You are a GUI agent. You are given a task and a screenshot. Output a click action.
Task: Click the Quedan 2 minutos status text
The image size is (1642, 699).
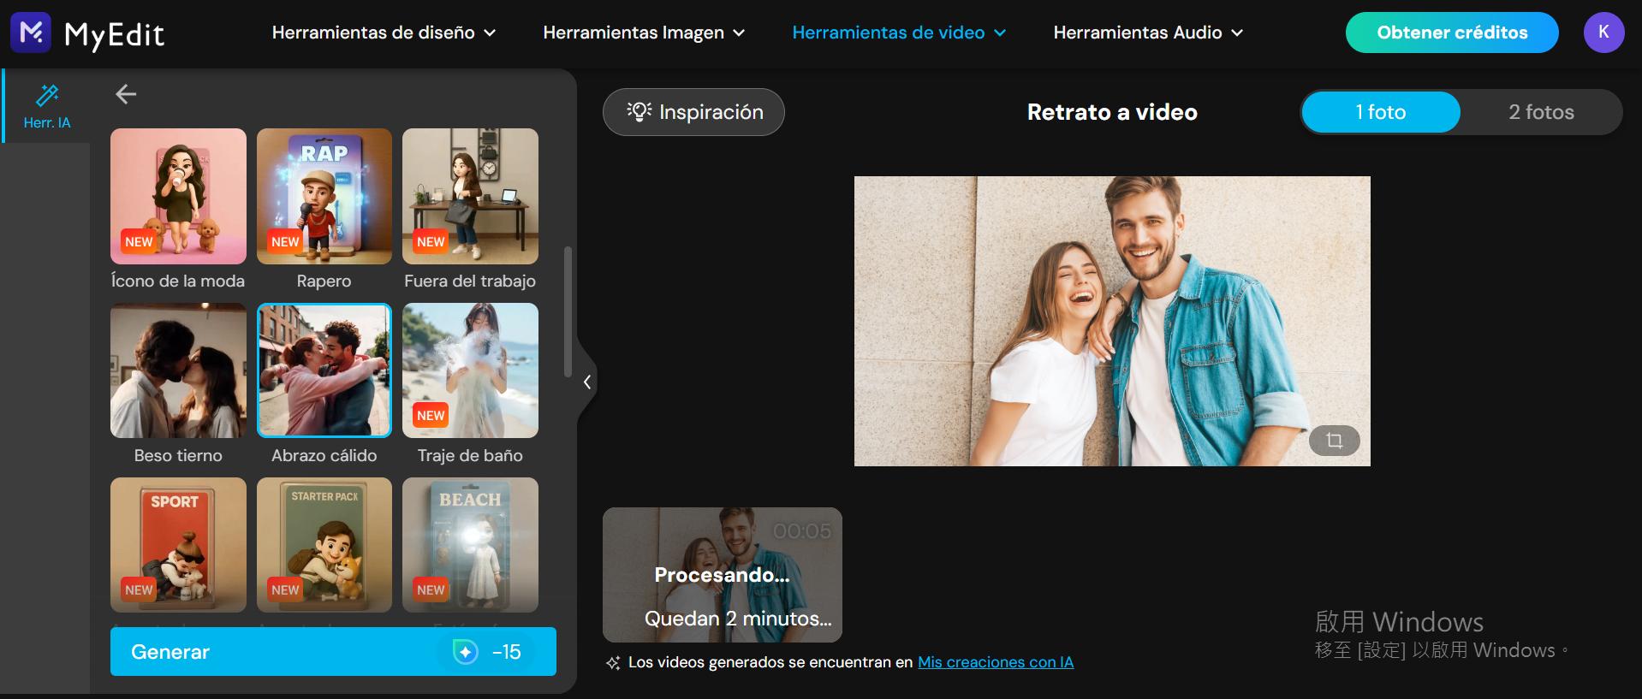coord(738,619)
